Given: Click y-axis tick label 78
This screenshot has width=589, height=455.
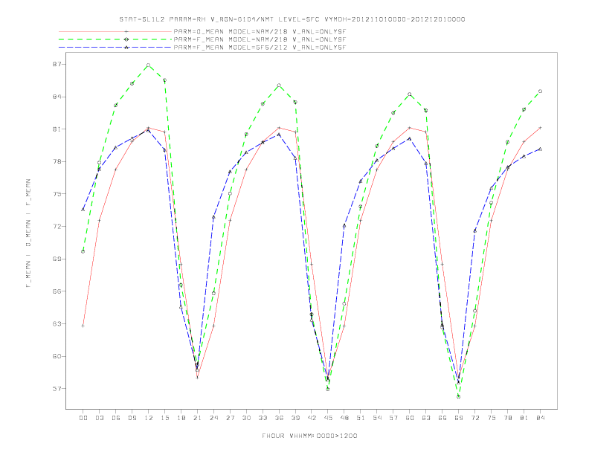Looking at the screenshot, I should click(x=57, y=161).
